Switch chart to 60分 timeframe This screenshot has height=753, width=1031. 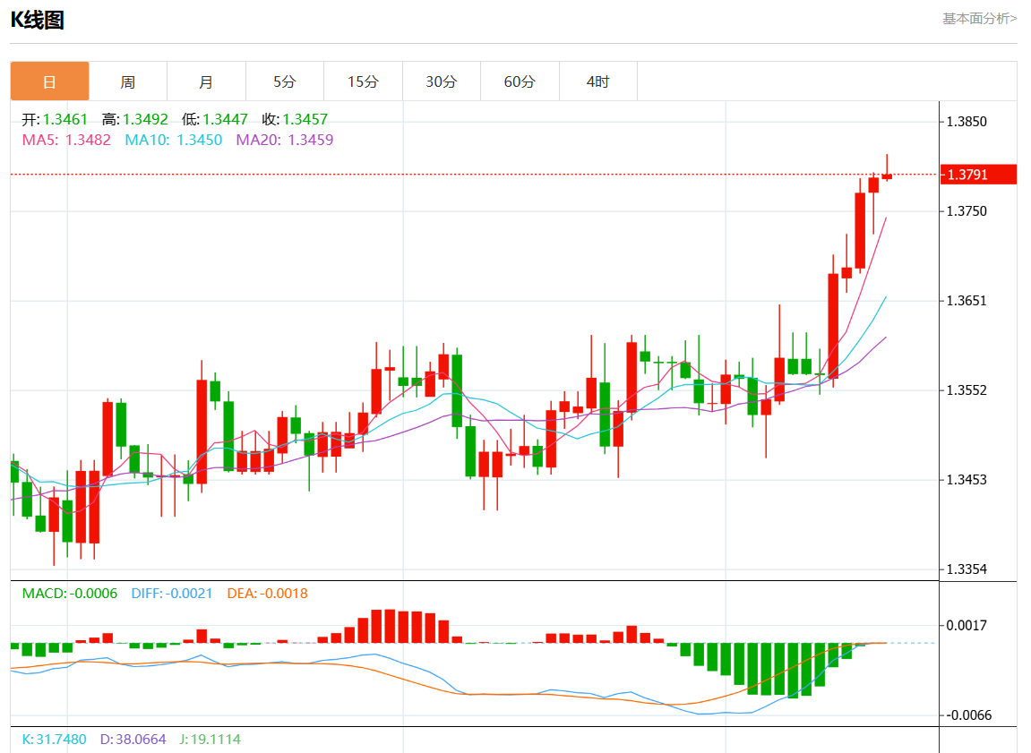(520, 81)
